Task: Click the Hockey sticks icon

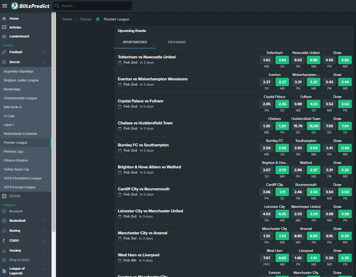Action: [x=4, y=251]
